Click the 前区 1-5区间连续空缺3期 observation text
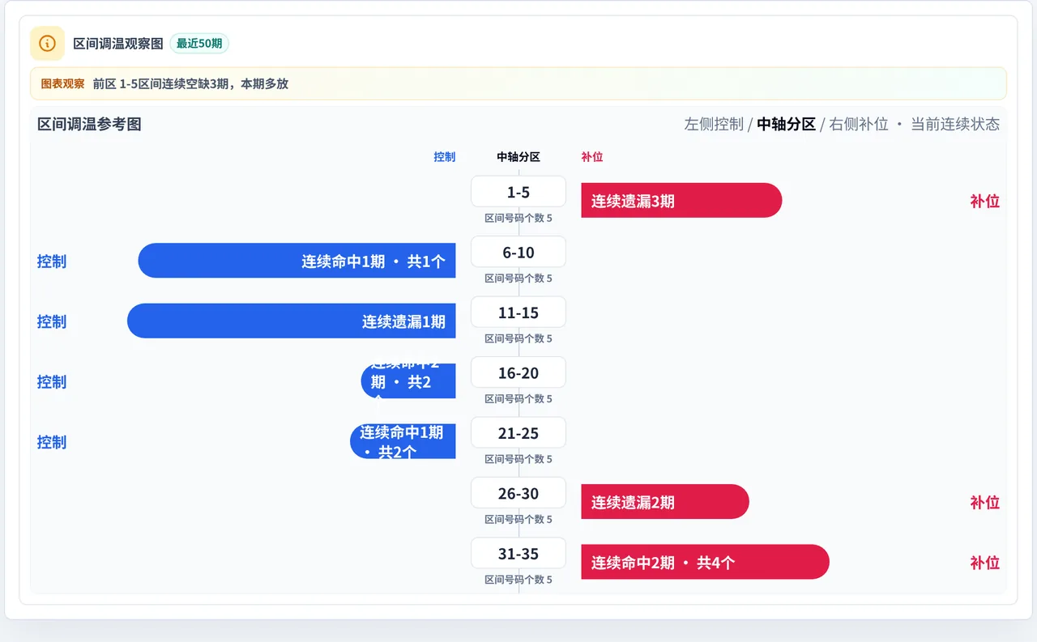Viewport: 1037px width, 642px height. click(190, 83)
